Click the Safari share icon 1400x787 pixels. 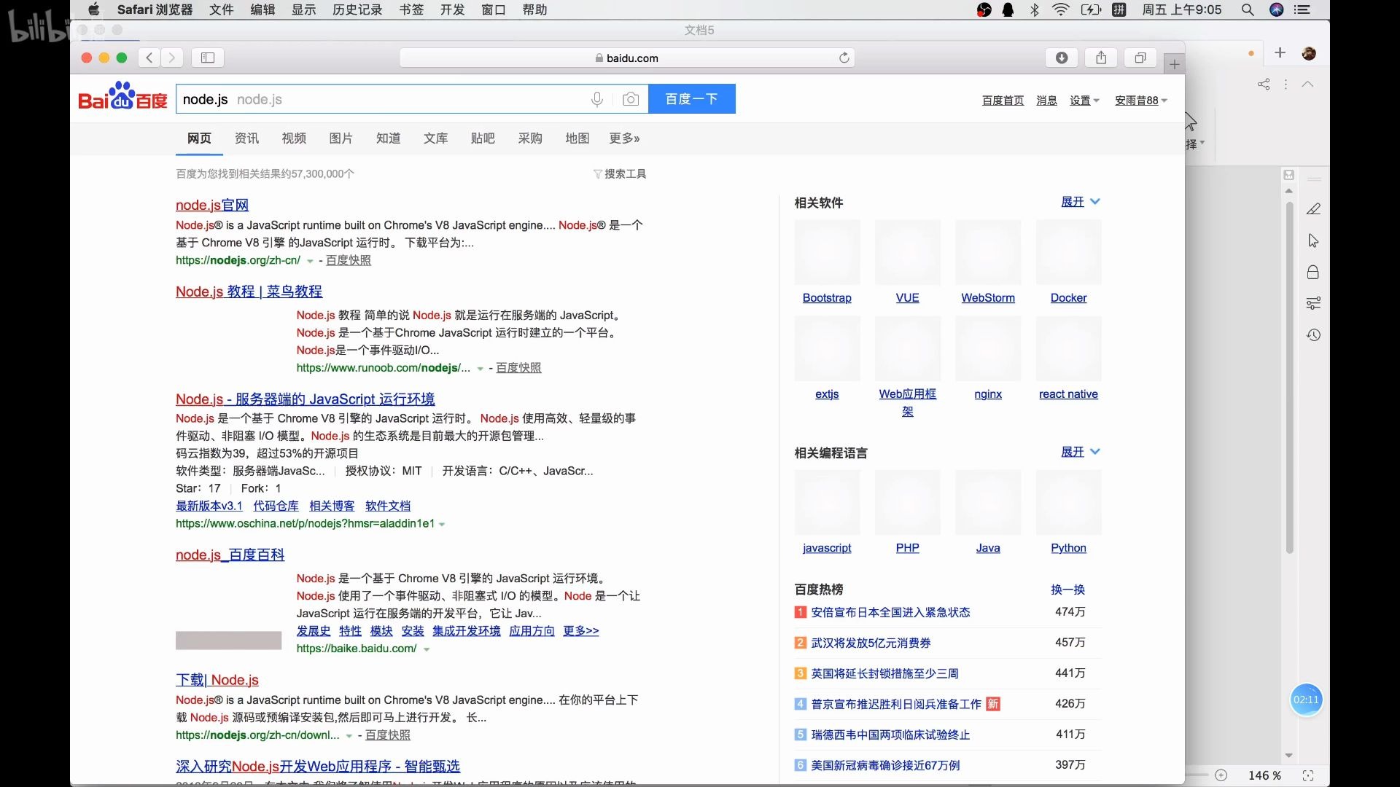(x=1101, y=58)
